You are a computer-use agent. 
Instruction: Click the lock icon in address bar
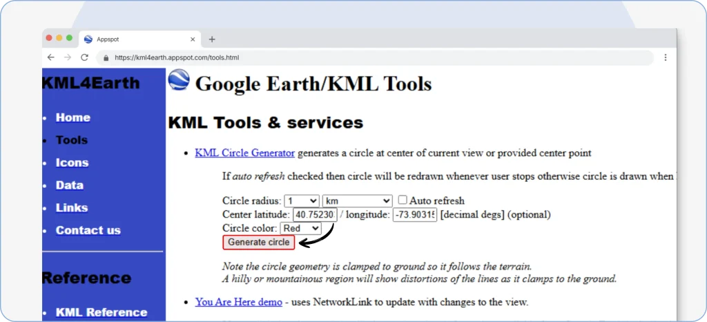pyautogui.click(x=106, y=58)
